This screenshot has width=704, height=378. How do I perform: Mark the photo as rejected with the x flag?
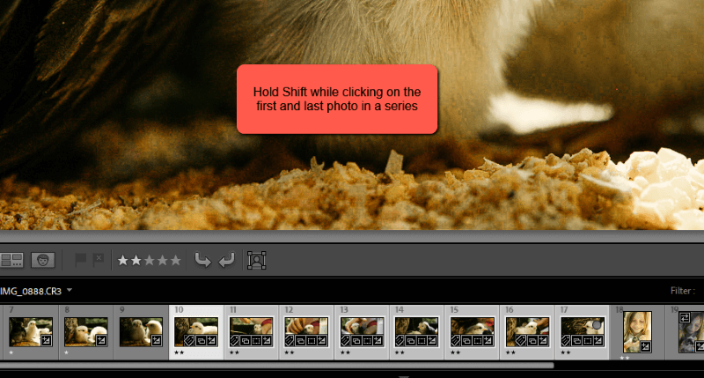[99, 259]
